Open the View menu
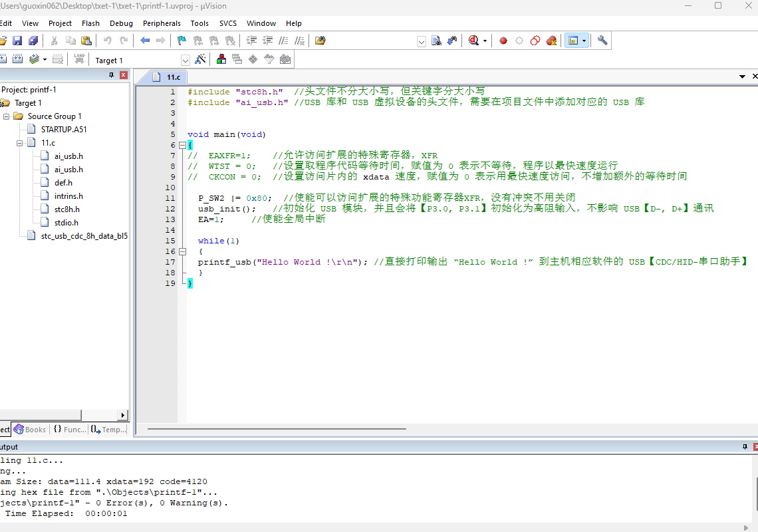The height and width of the screenshot is (532, 758). pos(30,23)
